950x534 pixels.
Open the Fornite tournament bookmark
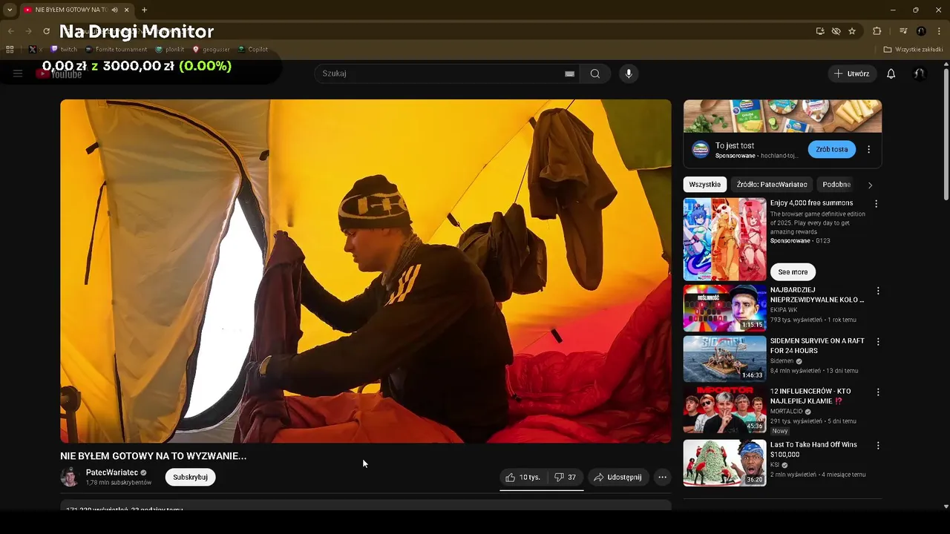[117, 50]
